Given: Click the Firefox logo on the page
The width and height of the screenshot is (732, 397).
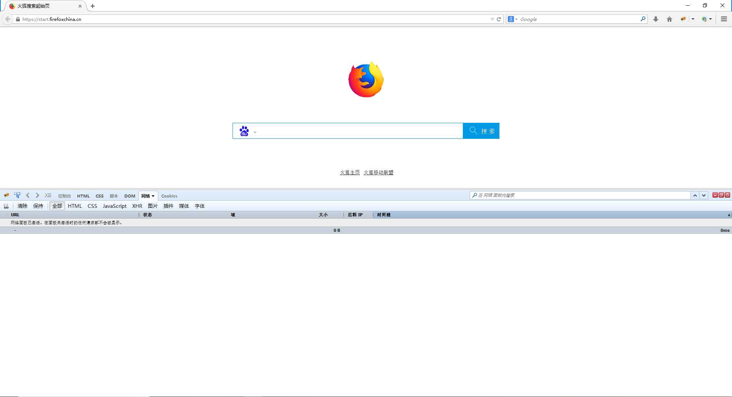Looking at the screenshot, I should coord(366,79).
